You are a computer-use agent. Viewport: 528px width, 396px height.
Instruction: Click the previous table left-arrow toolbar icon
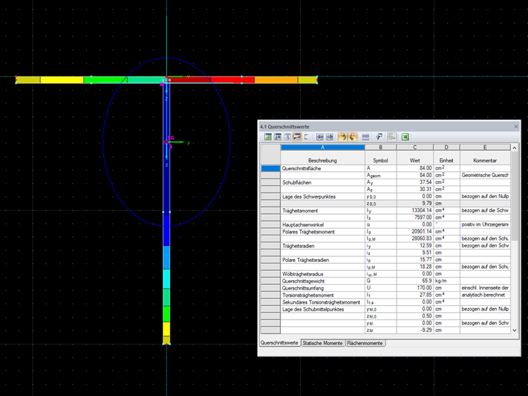tap(320, 137)
